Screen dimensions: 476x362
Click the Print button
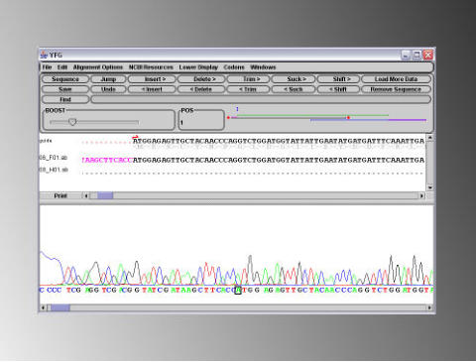point(60,196)
